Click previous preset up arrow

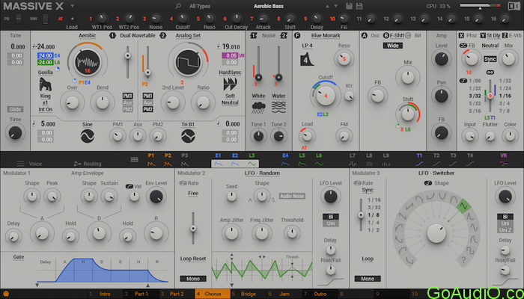click(x=328, y=6)
